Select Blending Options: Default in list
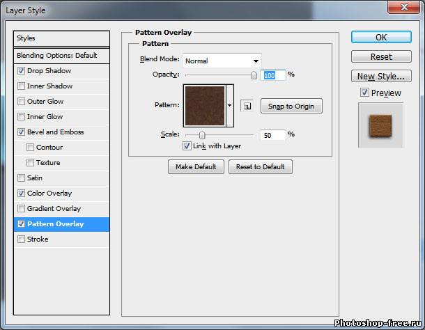The image size is (425, 330). click(63, 56)
